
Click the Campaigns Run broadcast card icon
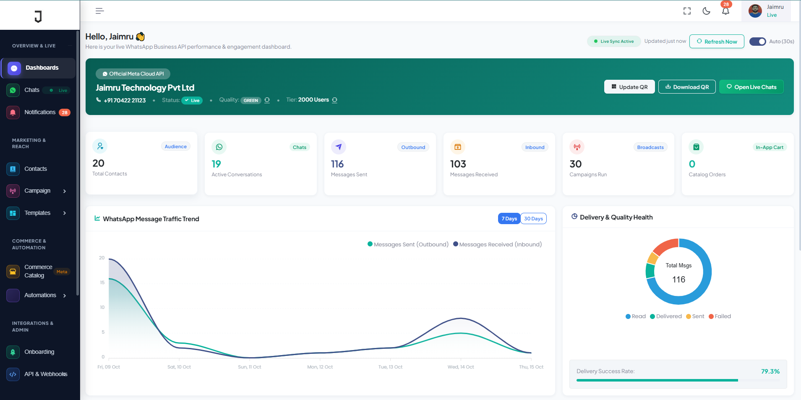click(577, 147)
